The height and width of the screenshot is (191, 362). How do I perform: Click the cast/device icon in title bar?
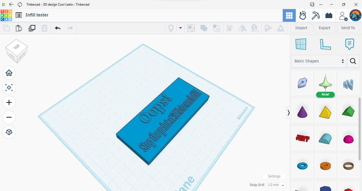312,5
